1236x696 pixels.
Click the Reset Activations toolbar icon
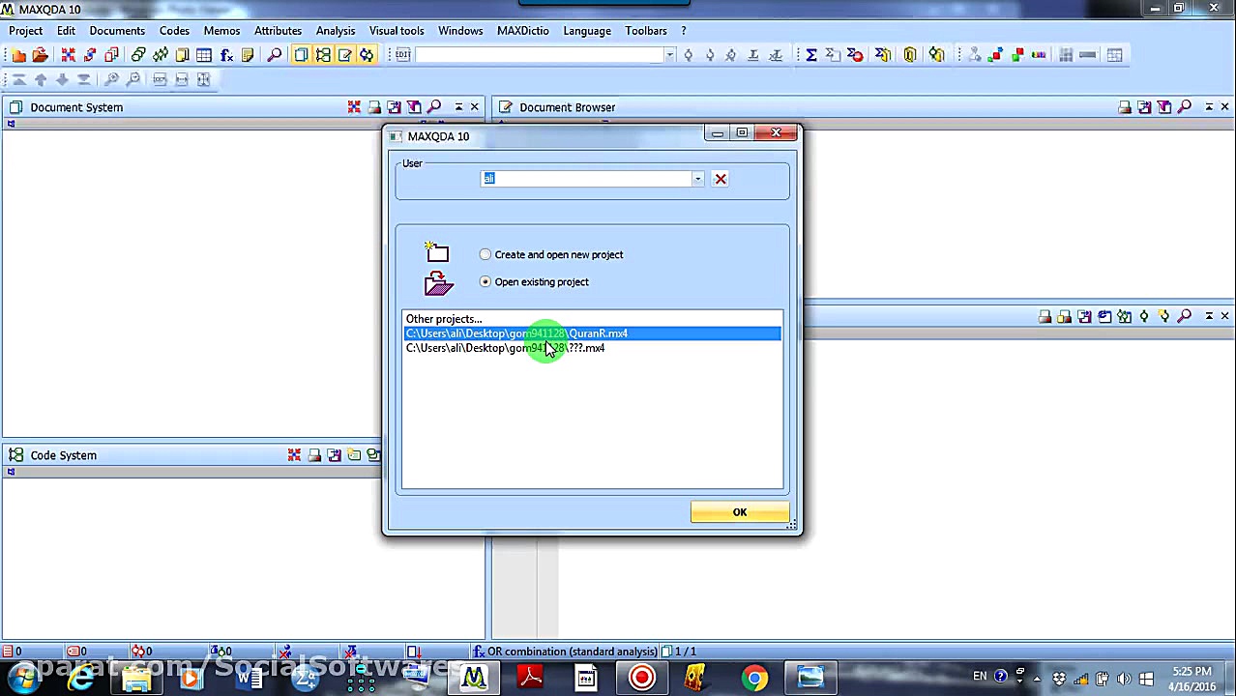68,55
